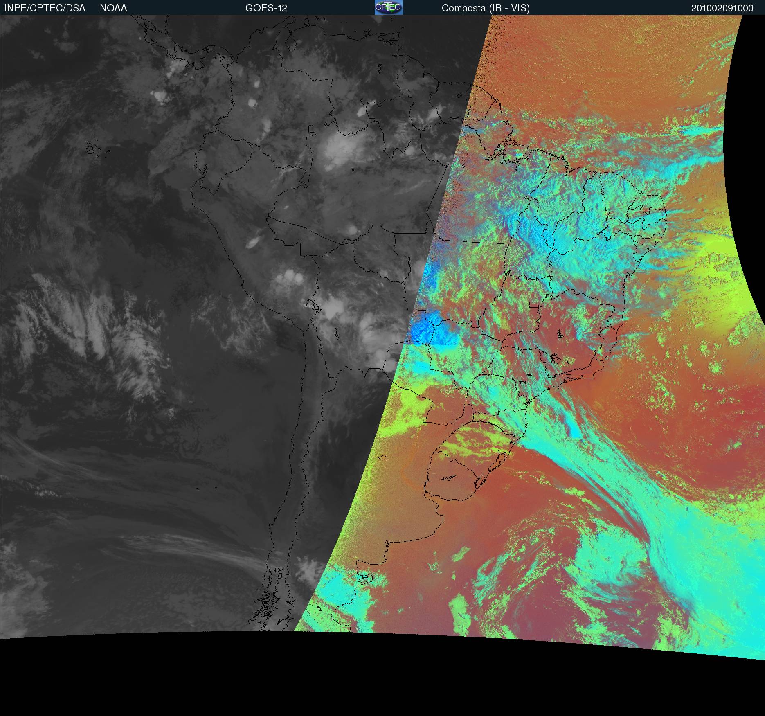
Task: Click the 201002091000 timestamp
Action: coord(722,8)
